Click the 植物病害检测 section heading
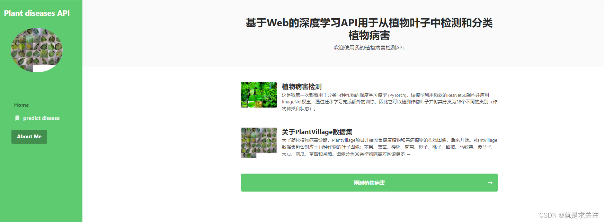The width and height of the screenshot is (604, 222). tap(302, 87)
